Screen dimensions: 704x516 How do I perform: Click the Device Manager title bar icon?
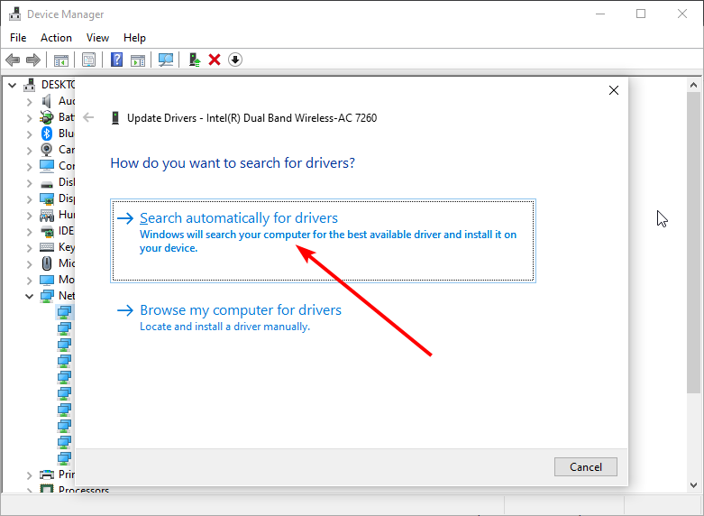coord(14,14)
